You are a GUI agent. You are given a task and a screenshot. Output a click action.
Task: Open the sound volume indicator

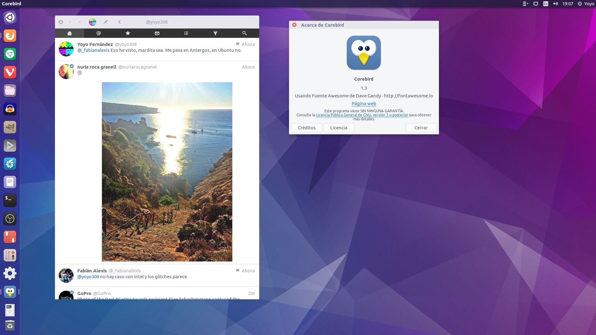tap(555, 4)
